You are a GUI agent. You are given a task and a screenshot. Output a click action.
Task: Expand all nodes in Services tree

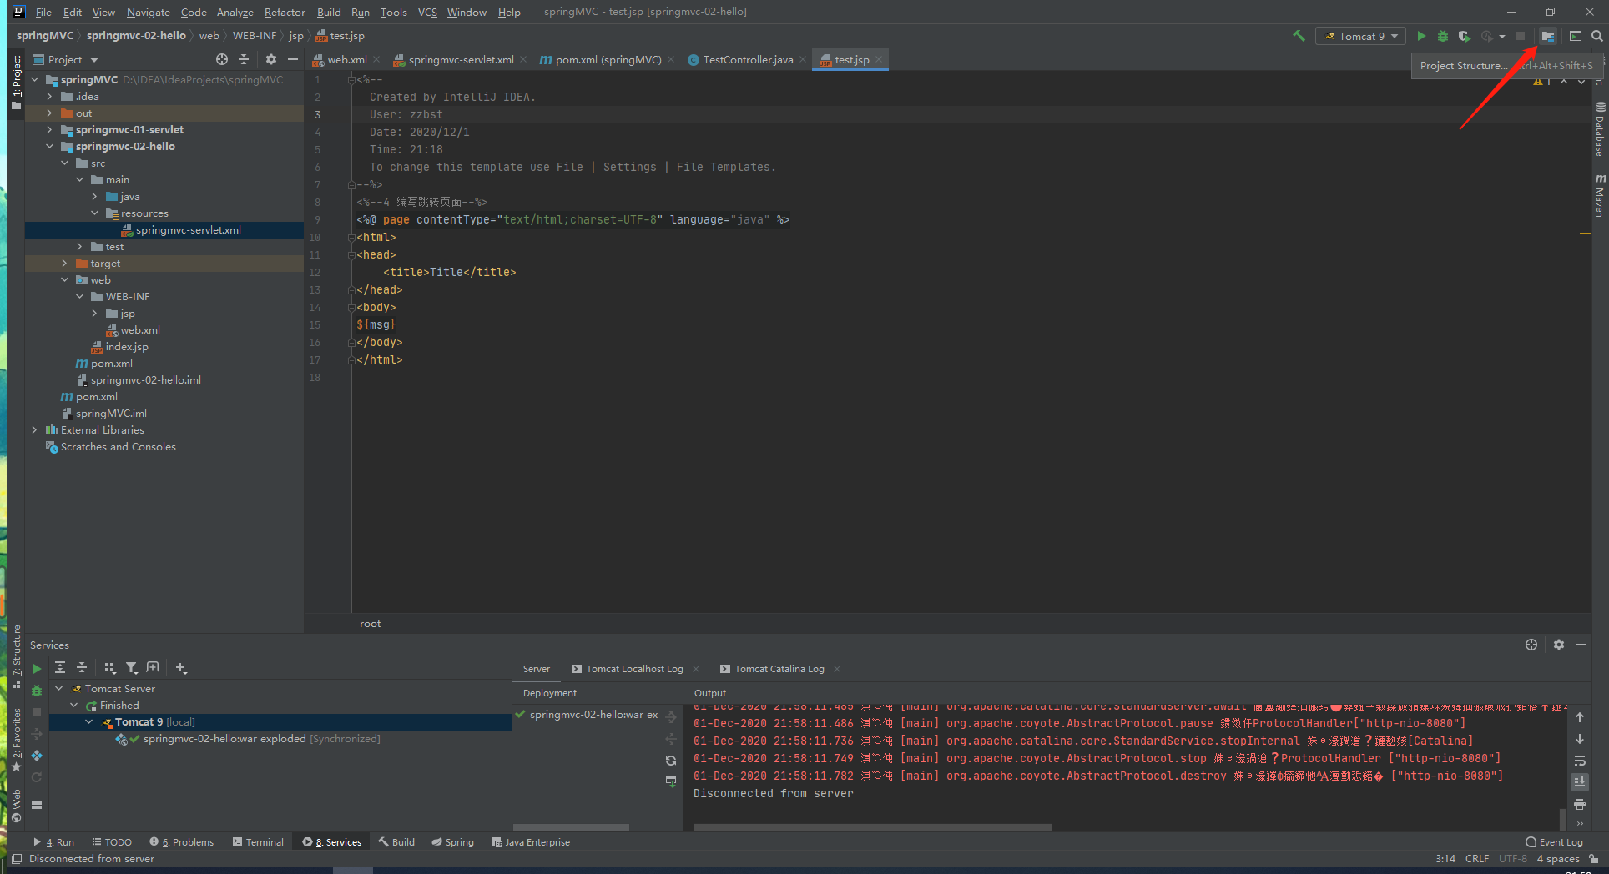coord(60,668)
